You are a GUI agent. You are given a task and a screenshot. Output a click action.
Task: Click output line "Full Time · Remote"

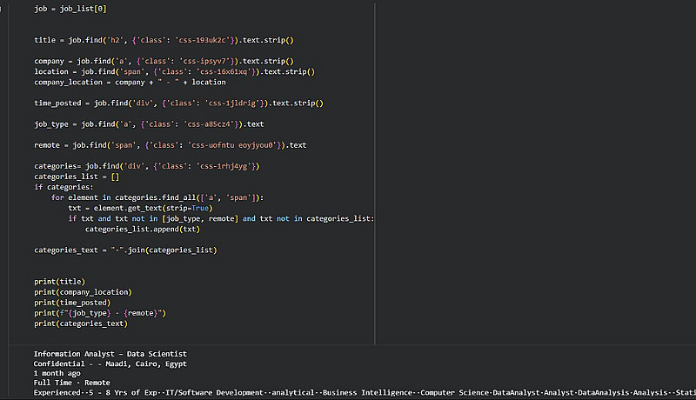(x=71, y=383)
